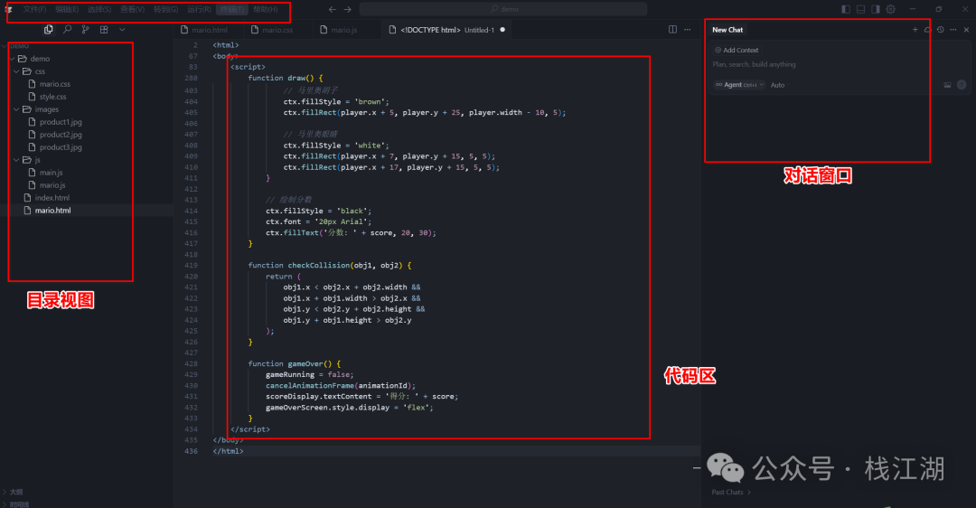
Task: Expand more sidebar views chevron
Action: pyautogui.click(x=122, y=29)
